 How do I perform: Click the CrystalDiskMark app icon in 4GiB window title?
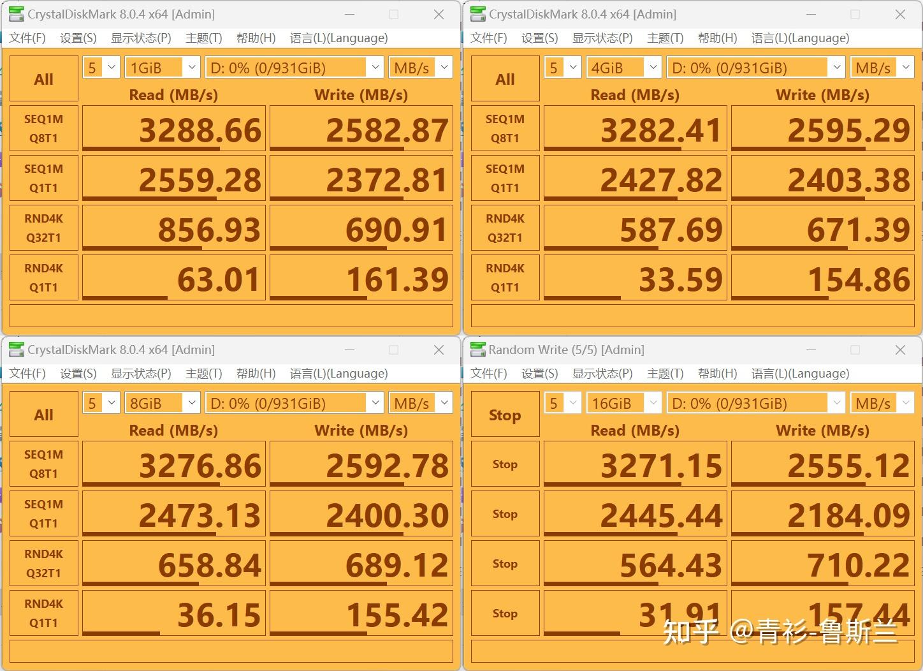coord(478,14)
